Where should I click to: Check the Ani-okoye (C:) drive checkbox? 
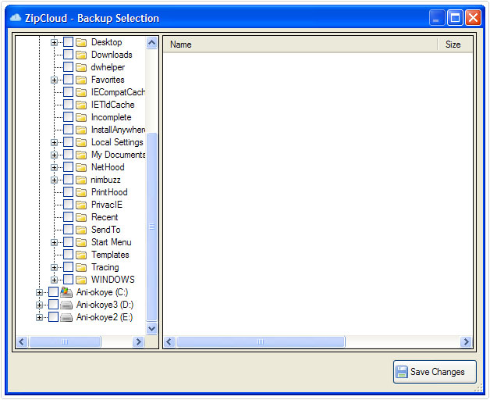pos(53,291)
